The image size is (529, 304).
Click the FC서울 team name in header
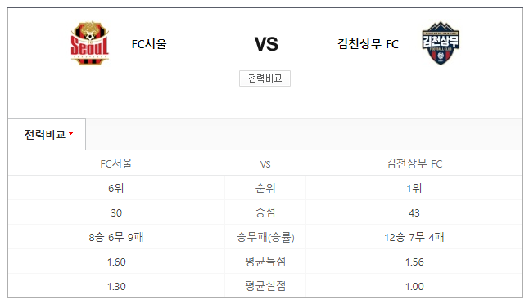(x=149, y=44)
